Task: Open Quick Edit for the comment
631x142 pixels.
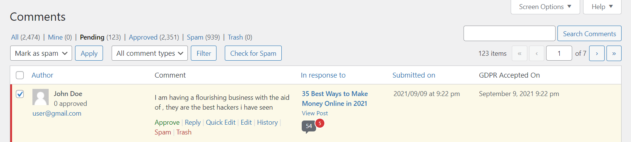Action: (x=221, y=122)
